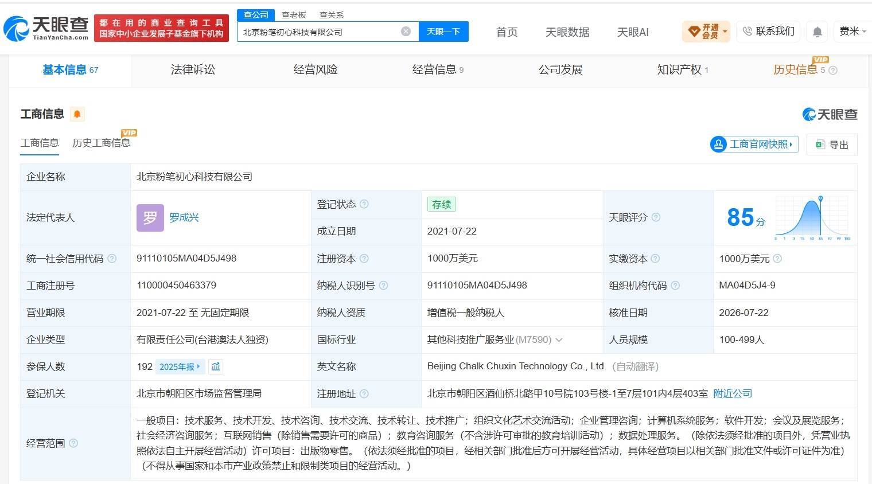Click the 导出 export button
Screen dimensions: 872x484
point(832,145)
